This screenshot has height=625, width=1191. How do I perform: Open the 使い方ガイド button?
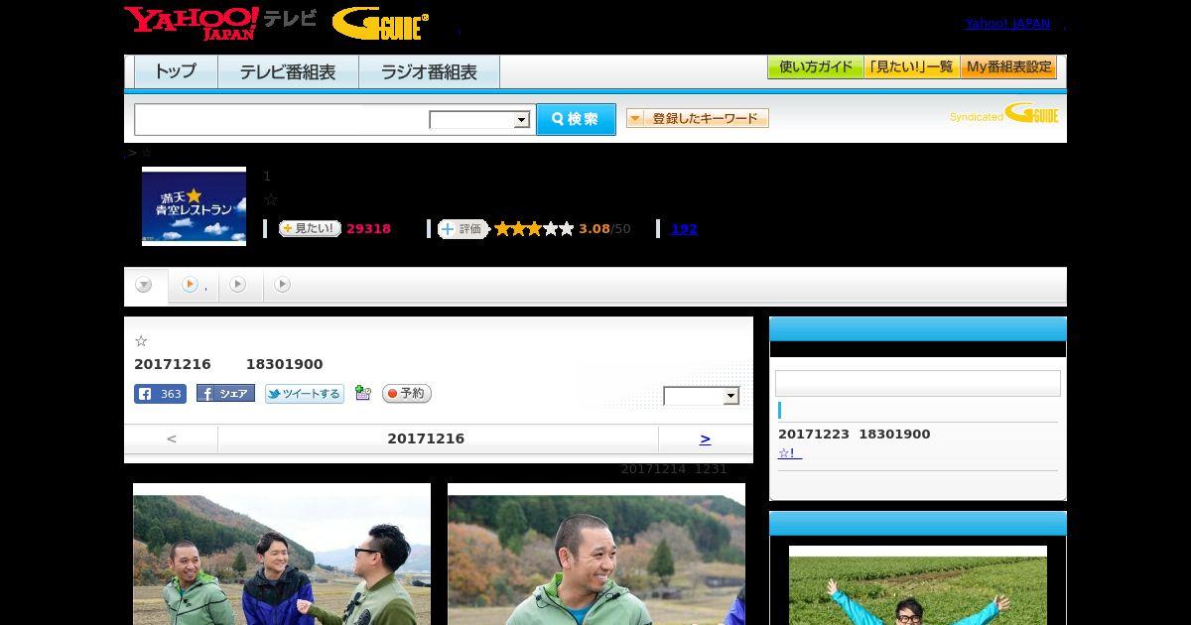[x=815, y=67]
